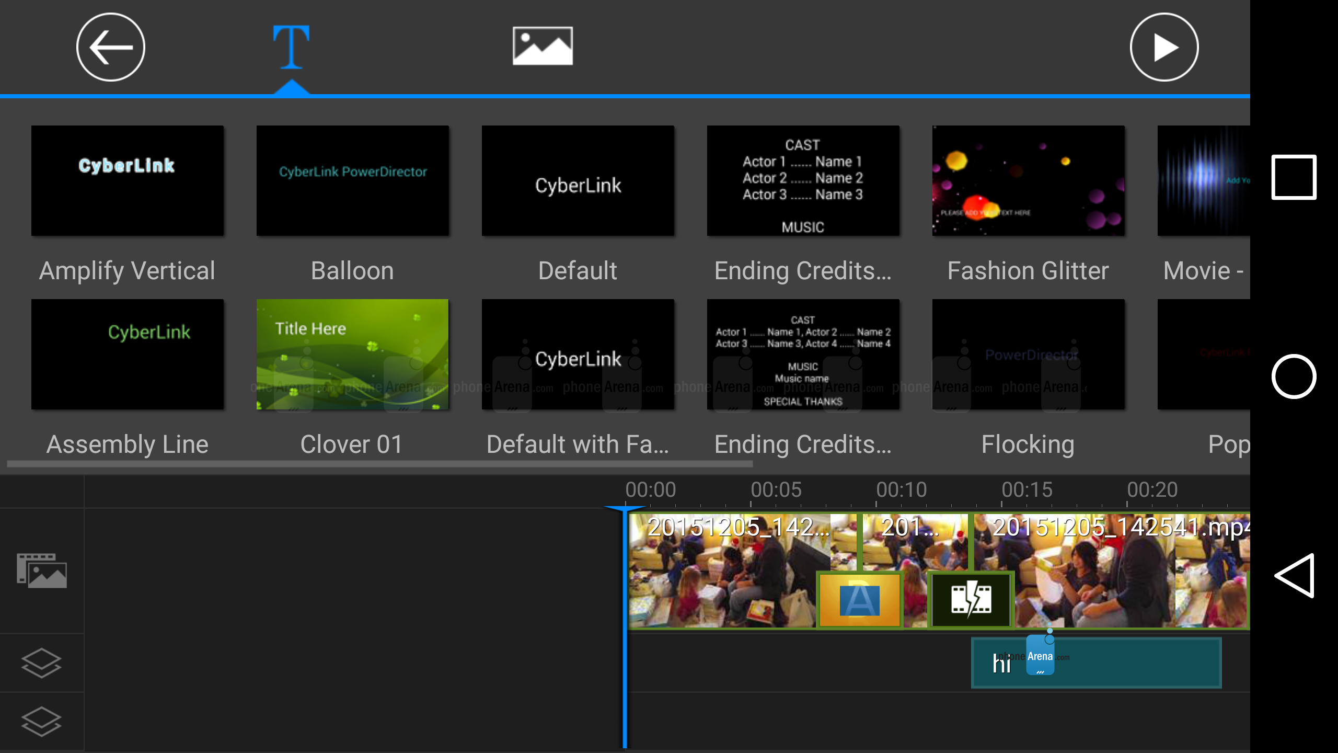Image resolution: width=1338 pixels, height=753 pixels.
Task: Click the 00:15 timeline ruler mark
Action: point(1027,490)
